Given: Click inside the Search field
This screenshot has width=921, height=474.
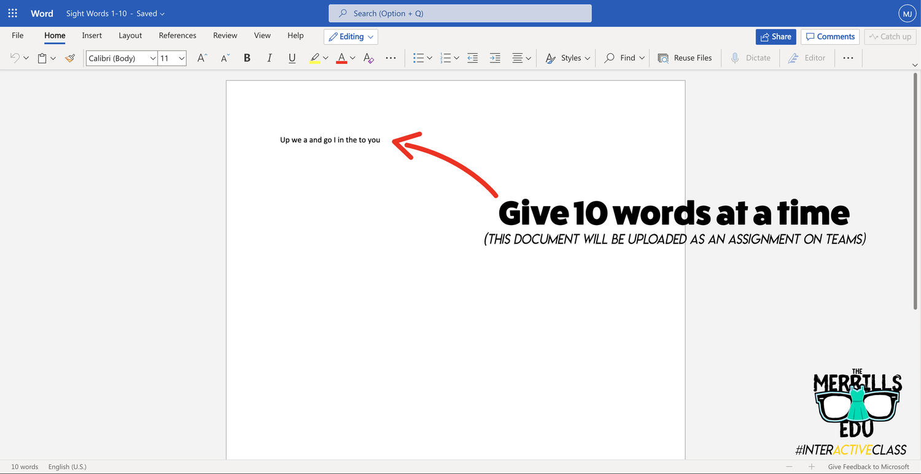Looking at the screenshot, I should (x=459, y=13).
